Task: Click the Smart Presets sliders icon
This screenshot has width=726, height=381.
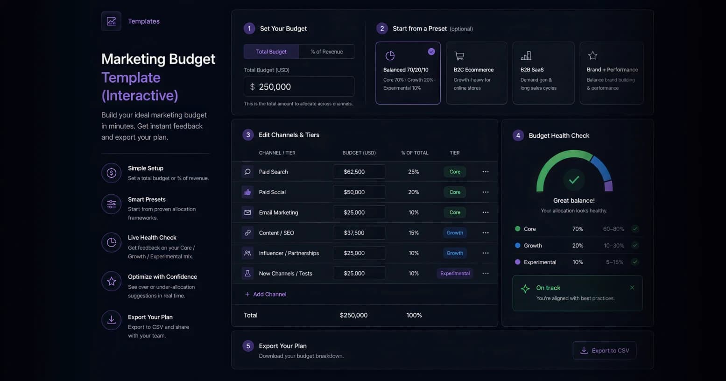Action: 111,204
